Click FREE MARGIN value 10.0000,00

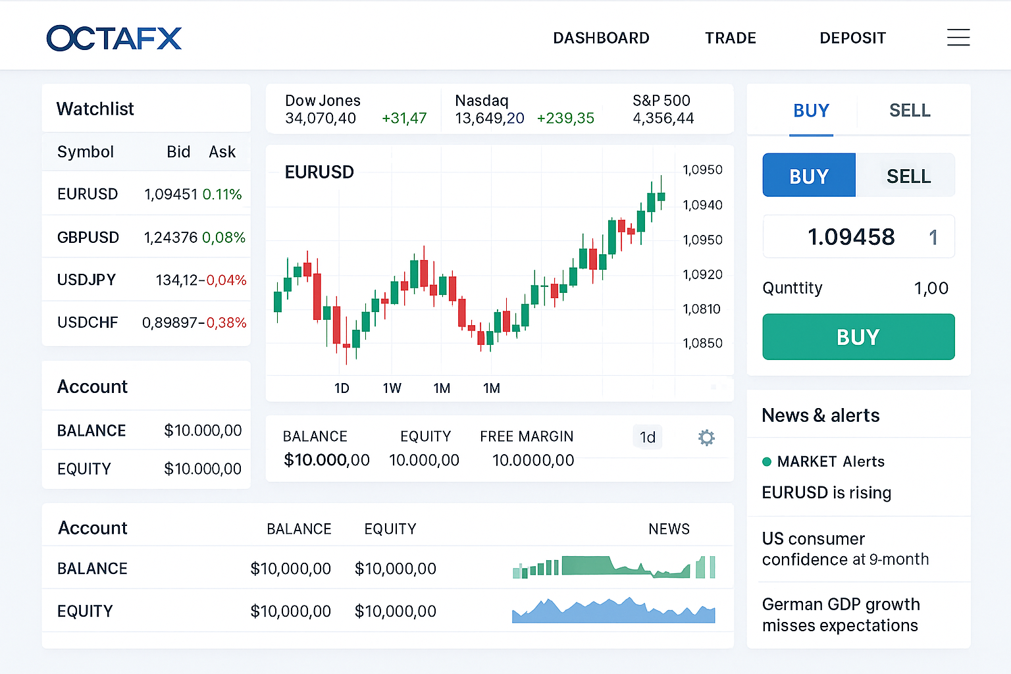[533, 461]
